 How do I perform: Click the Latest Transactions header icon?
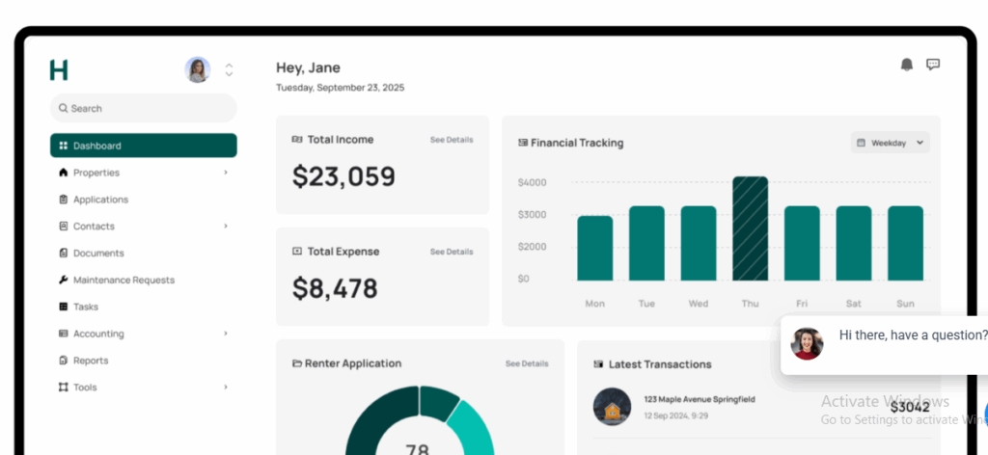598,364
